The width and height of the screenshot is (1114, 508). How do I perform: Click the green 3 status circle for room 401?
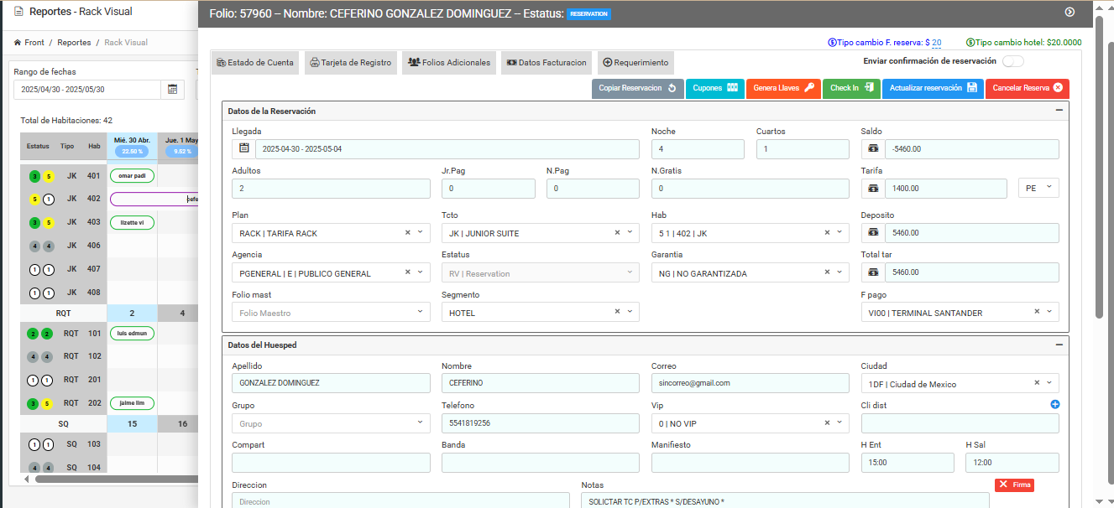(x=34, y=176)
